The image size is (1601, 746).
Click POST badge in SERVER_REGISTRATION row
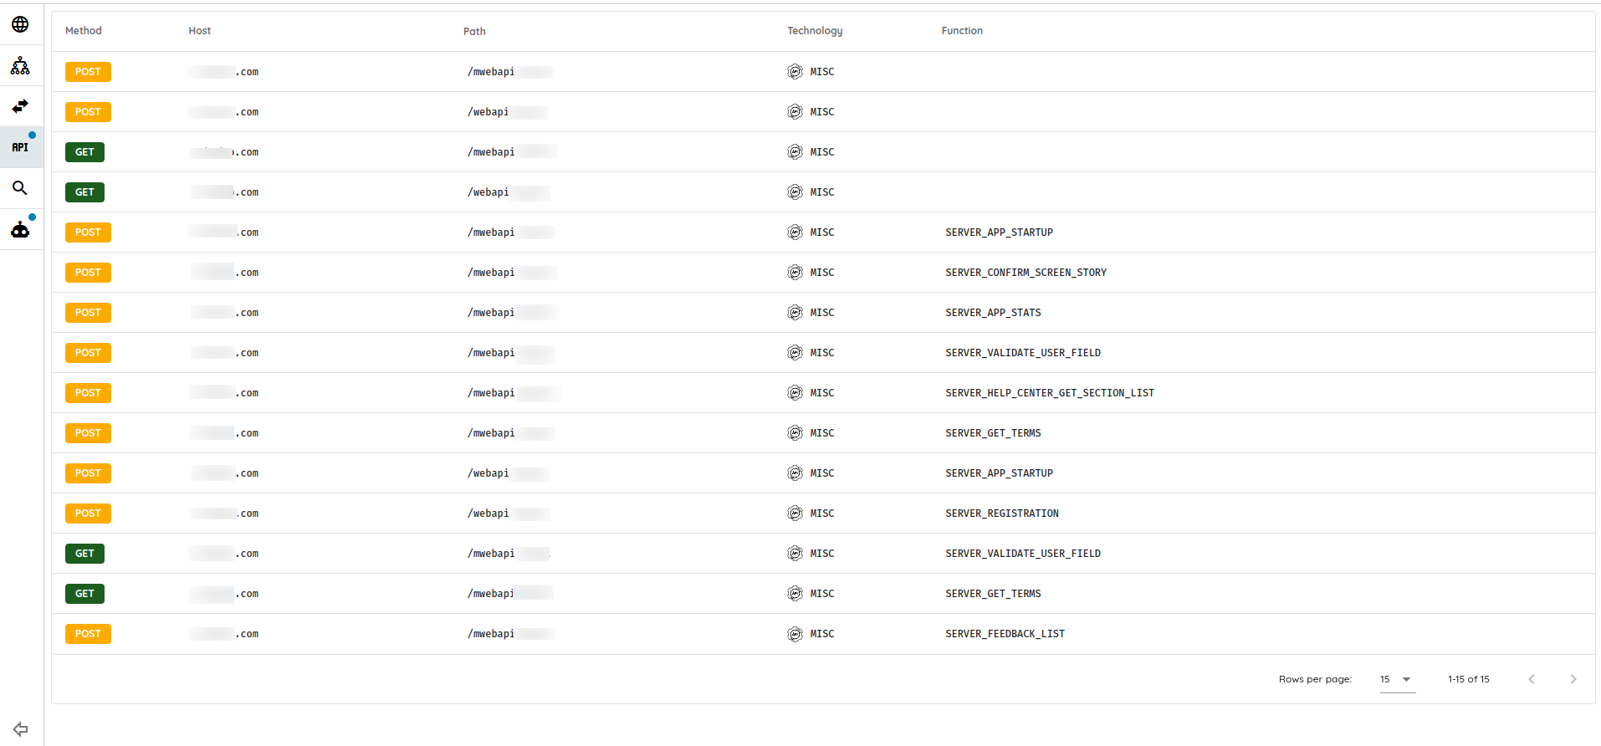click(x=88, y=514)
